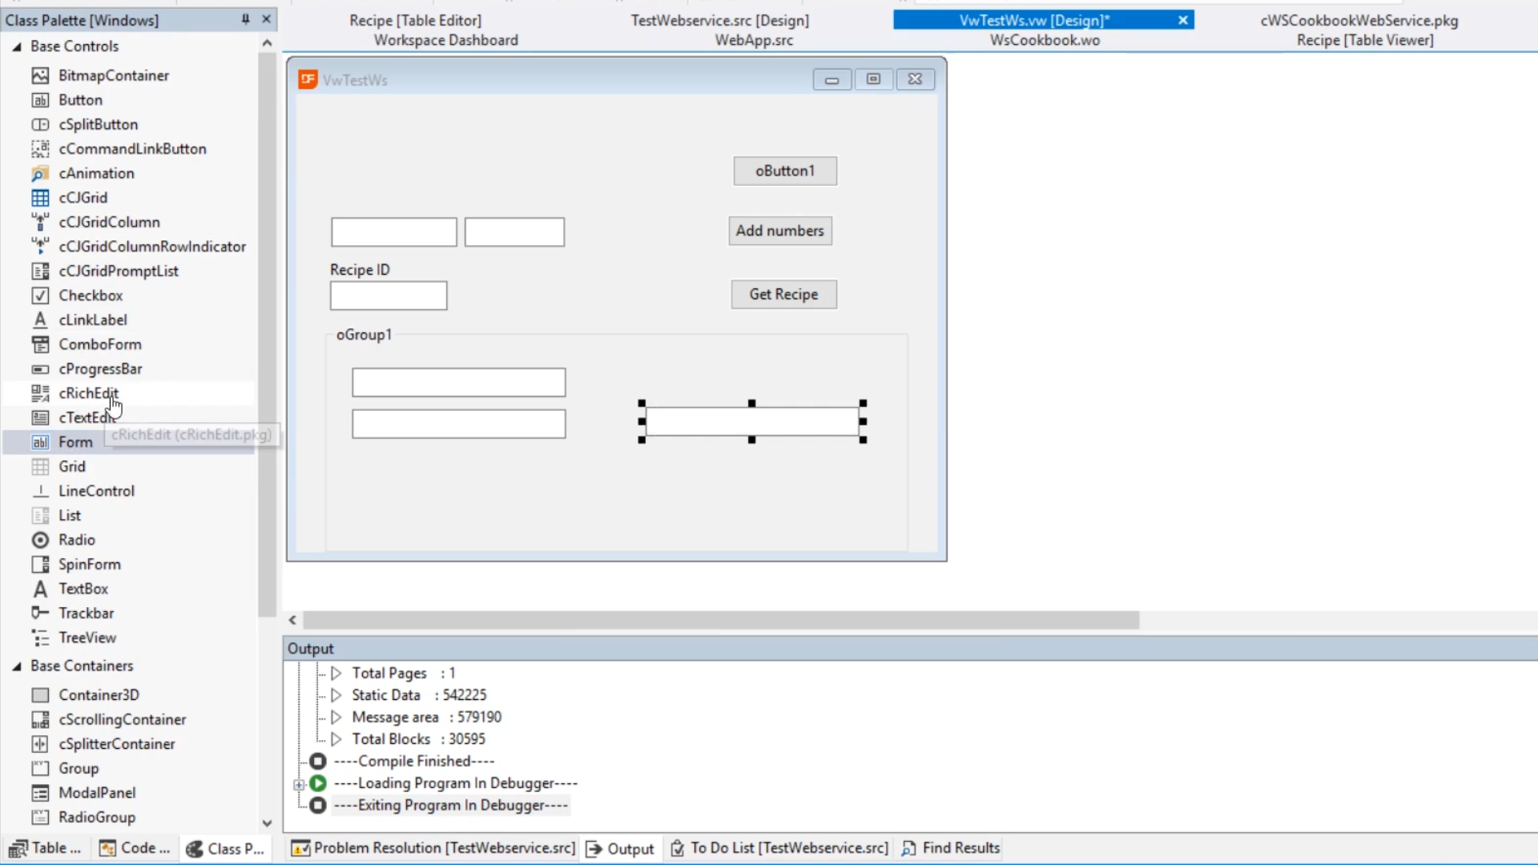Switch to TestWebservice.src Design tab

tap(719, 20)
